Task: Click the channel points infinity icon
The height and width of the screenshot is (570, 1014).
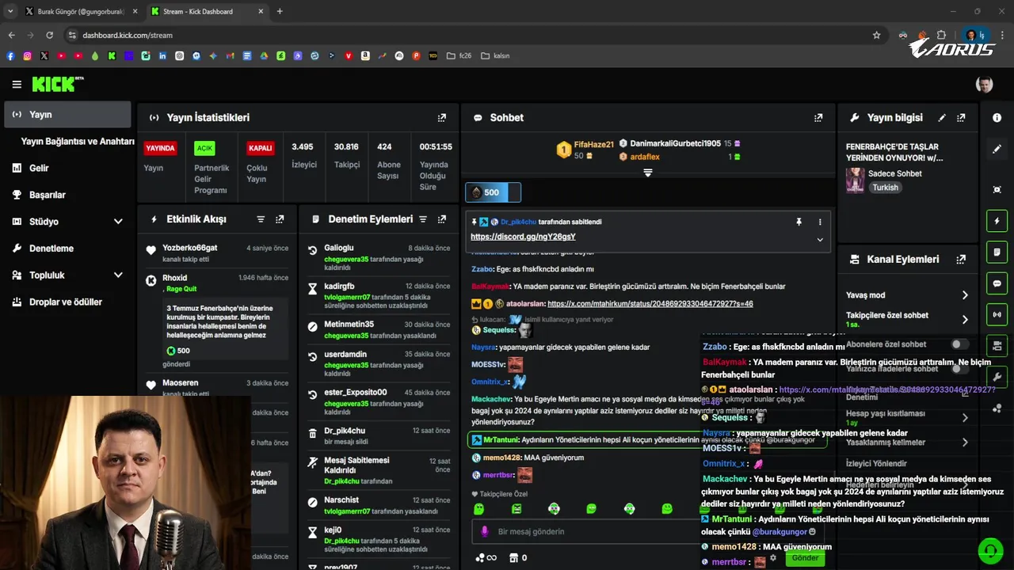Action: [486, 558]
